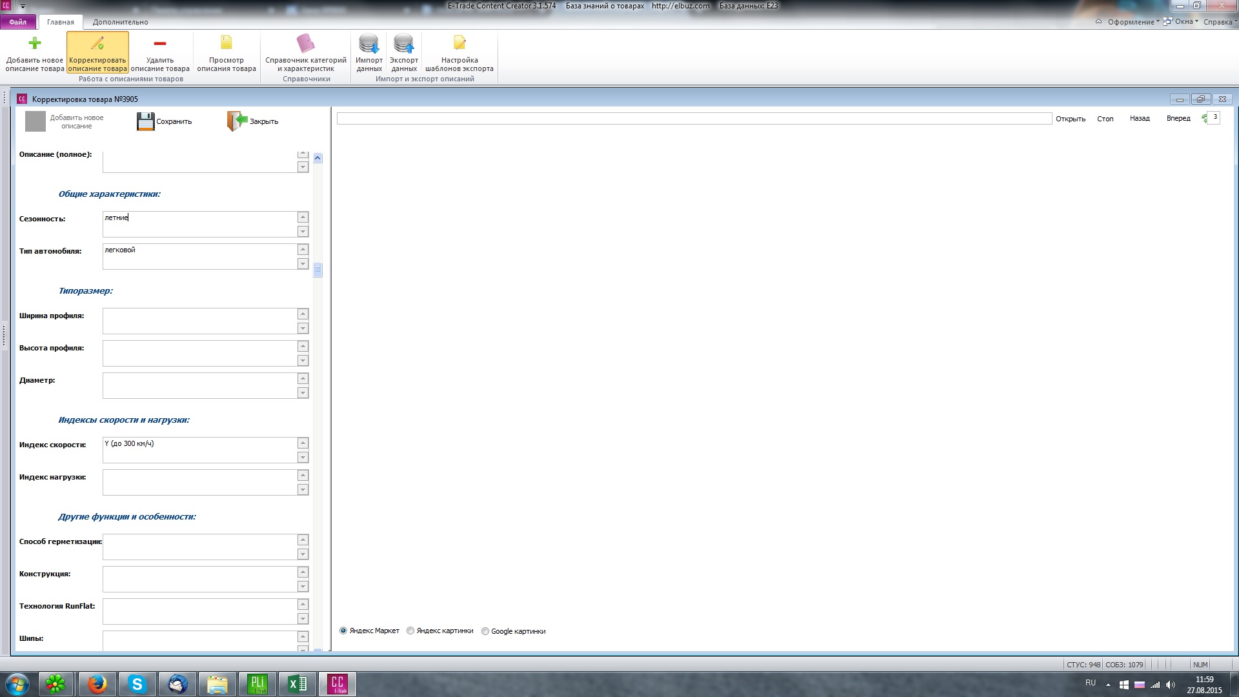Click the pencil Edit product description icon
Screen dimensions: 1239x697
tap(97, 43)
